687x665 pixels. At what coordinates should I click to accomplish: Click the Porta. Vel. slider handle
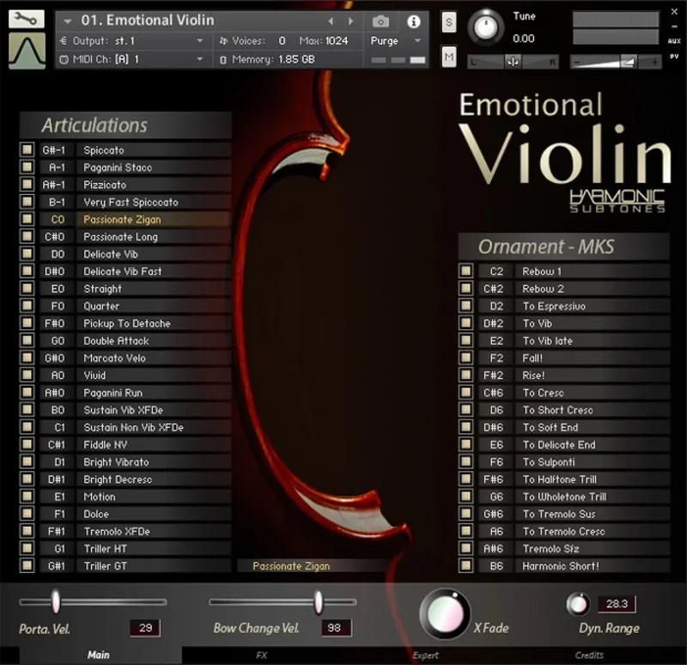56,601
